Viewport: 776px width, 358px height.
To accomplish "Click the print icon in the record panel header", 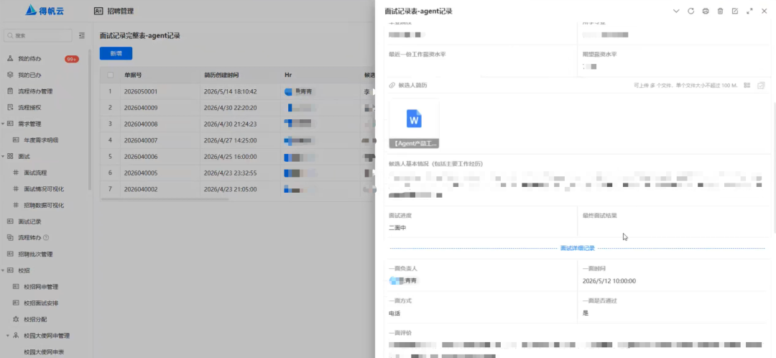I will [x=706, y=11].
